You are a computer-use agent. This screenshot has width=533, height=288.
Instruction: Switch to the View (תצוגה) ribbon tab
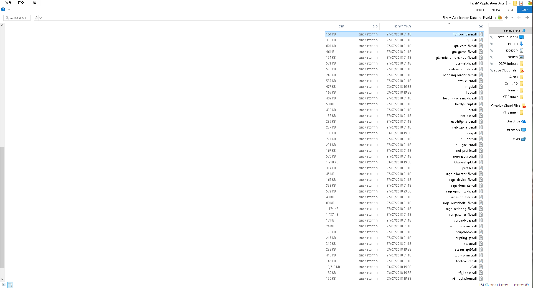480,10
